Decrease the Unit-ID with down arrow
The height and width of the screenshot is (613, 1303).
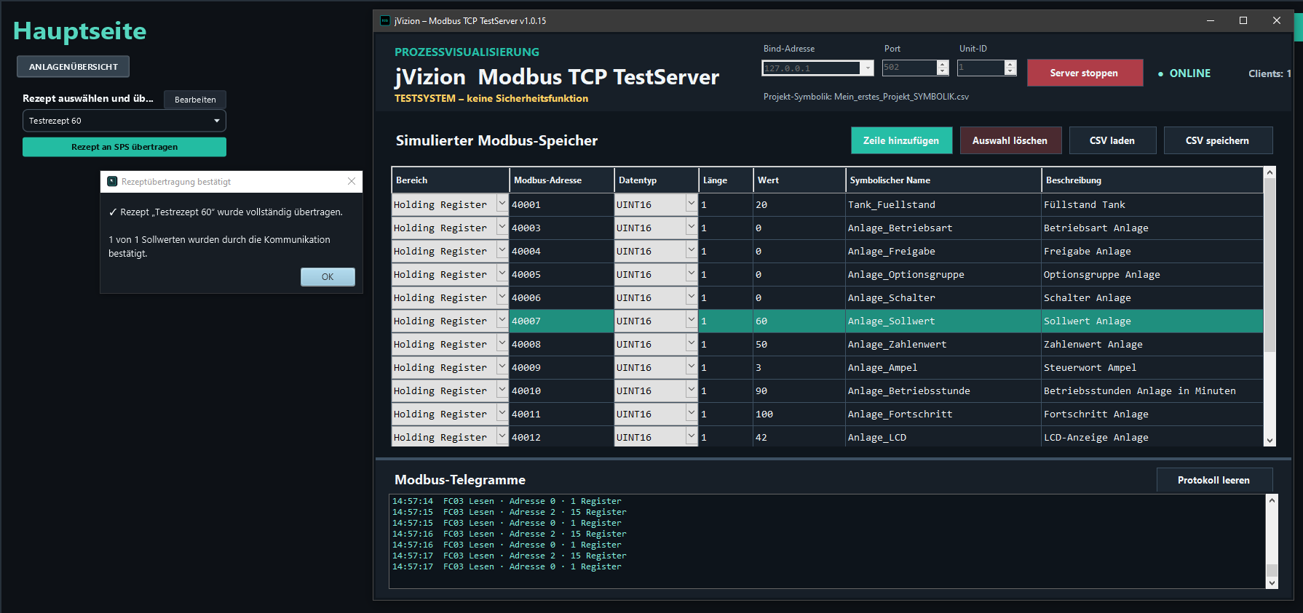coord(1010,72)
